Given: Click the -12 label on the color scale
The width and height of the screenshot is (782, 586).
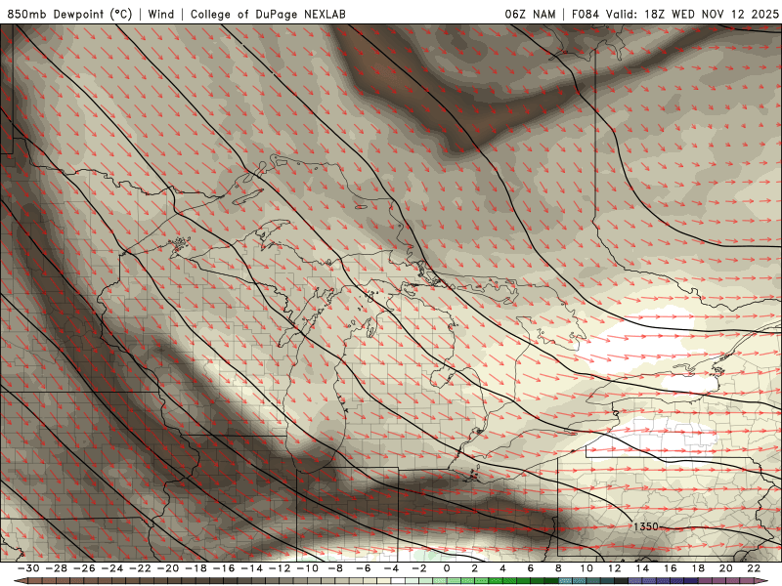Looking at the screenshot, I should pyautogui.click(x=280, y=568).
